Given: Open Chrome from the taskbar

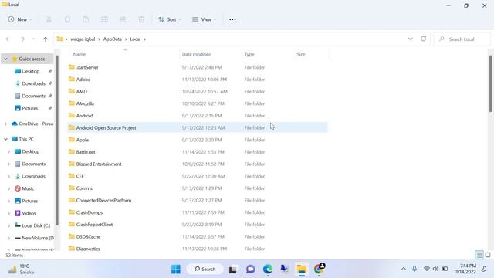Looking at the screenshot, I should click(319, 269).
